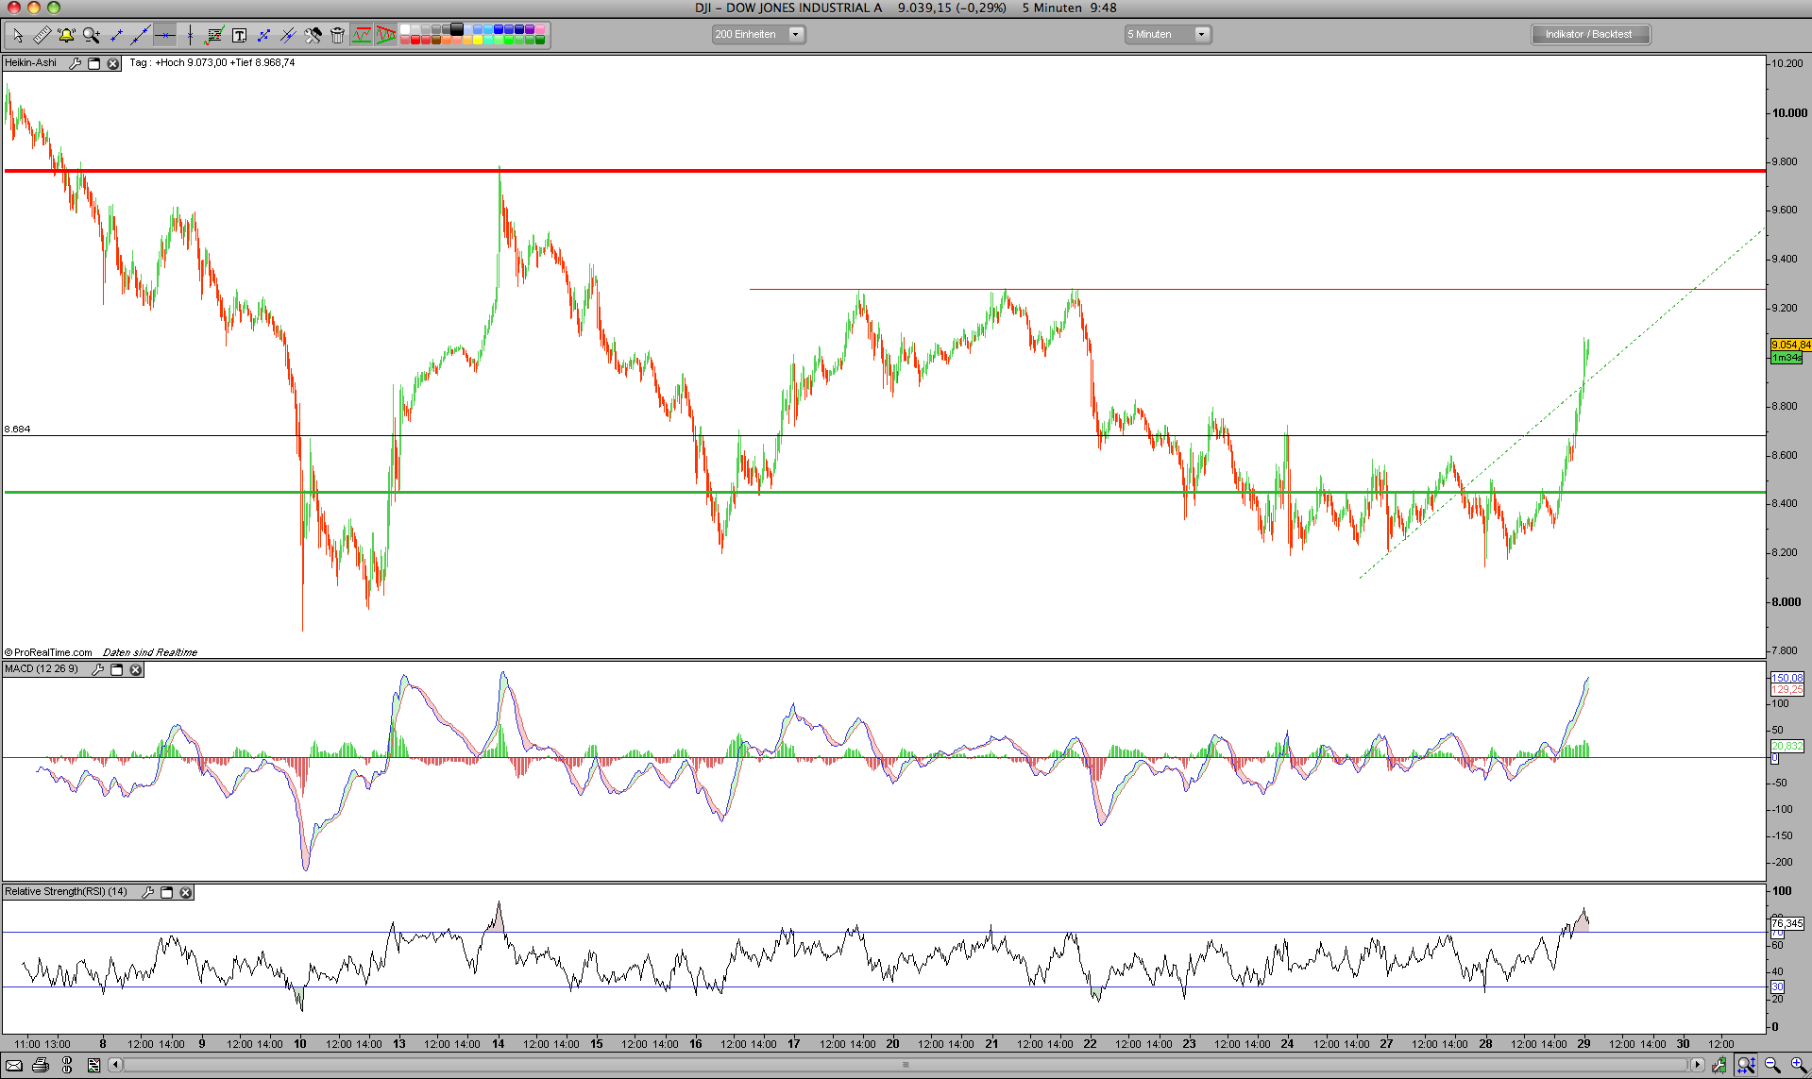Image resolution: width=1812 pixels, height=1079 pixels.
Task: Select the vertical line drawing tool
Action: [x=190, y=36]
